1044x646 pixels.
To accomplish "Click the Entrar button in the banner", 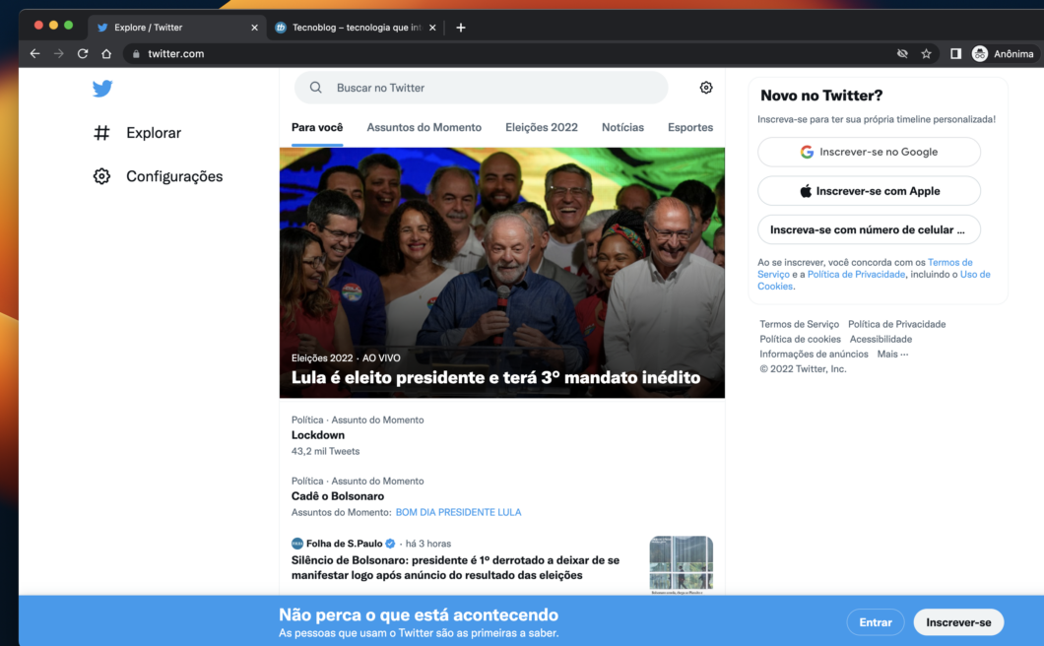I will coord(876,622).
